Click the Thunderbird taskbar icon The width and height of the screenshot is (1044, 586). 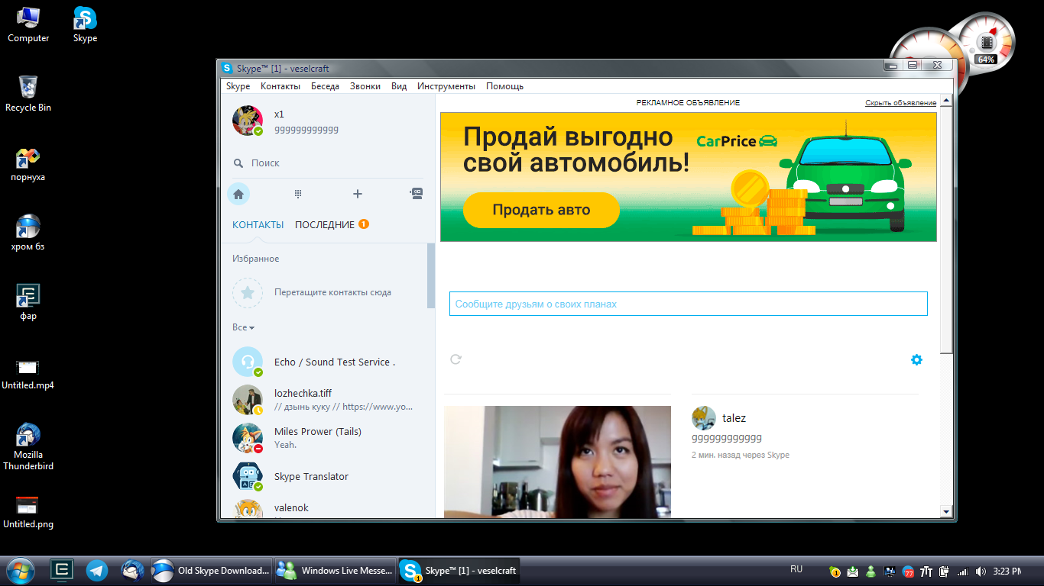pos(132,570)
